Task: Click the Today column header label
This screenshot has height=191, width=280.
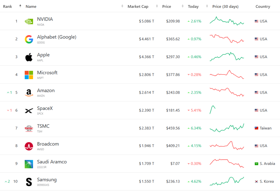Action: point(193,7)
